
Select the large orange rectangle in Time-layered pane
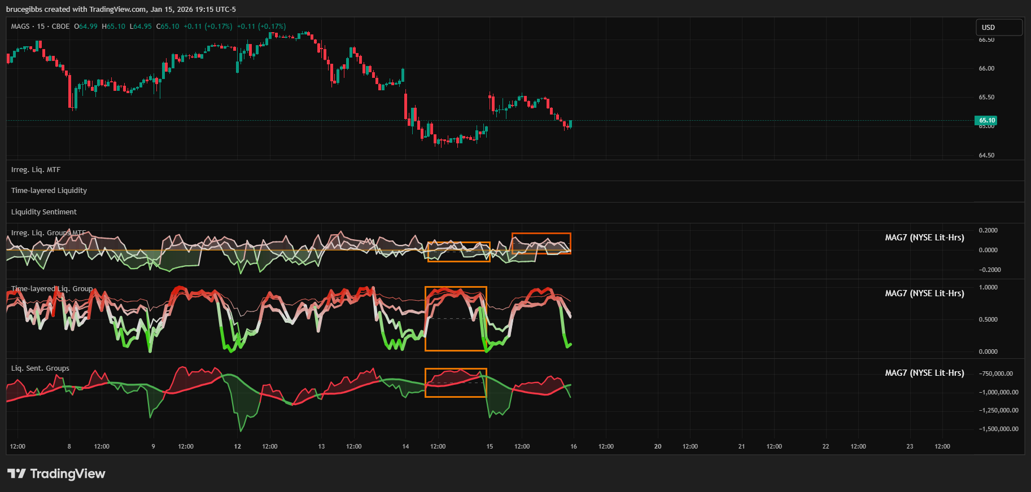[456, 287]
